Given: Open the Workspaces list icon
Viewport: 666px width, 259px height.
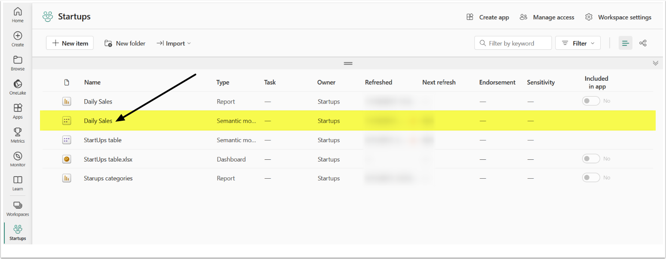Looking at the screenshot, I should [18, 208].
